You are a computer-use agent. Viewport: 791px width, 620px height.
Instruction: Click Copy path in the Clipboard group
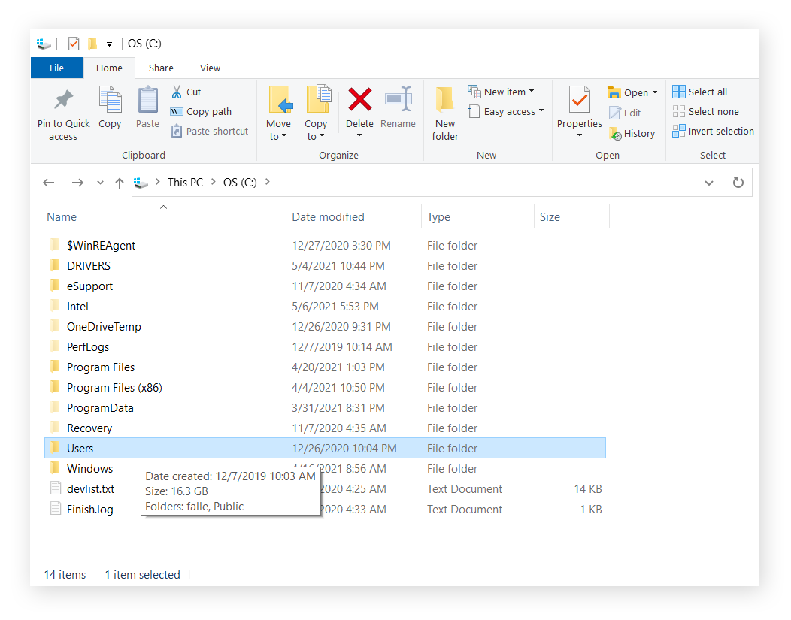201,111
